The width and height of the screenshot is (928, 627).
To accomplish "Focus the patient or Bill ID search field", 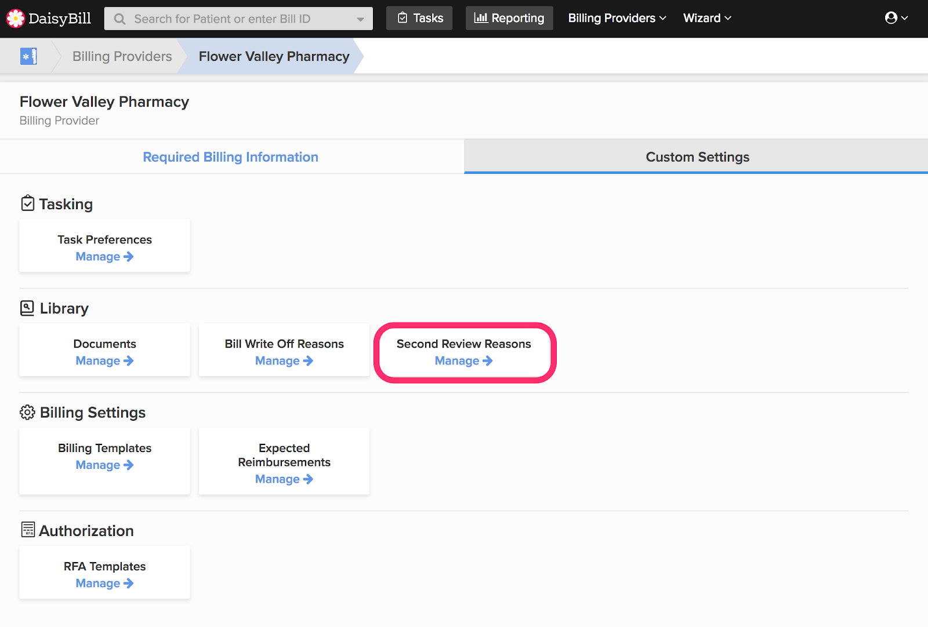I will tap(238, 19).
